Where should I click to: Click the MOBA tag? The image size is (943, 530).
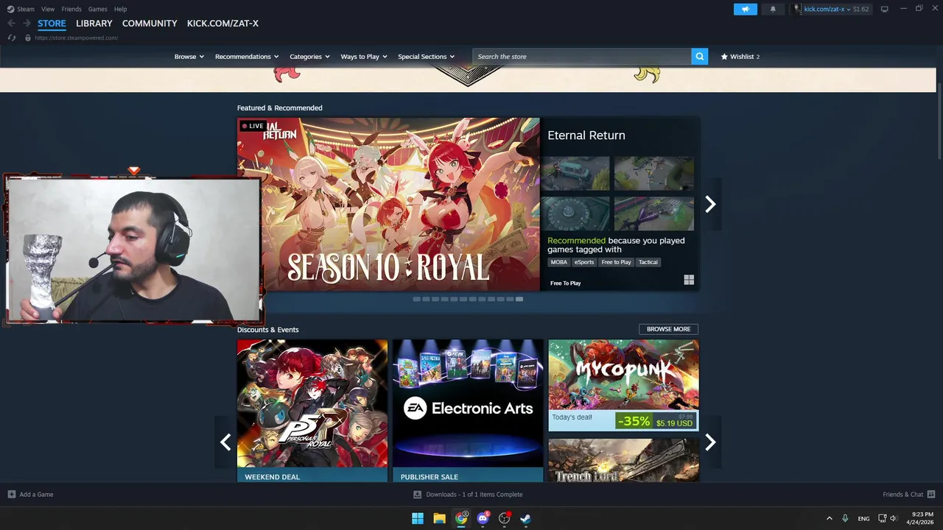pyautogui.click(x=559, y=262)
